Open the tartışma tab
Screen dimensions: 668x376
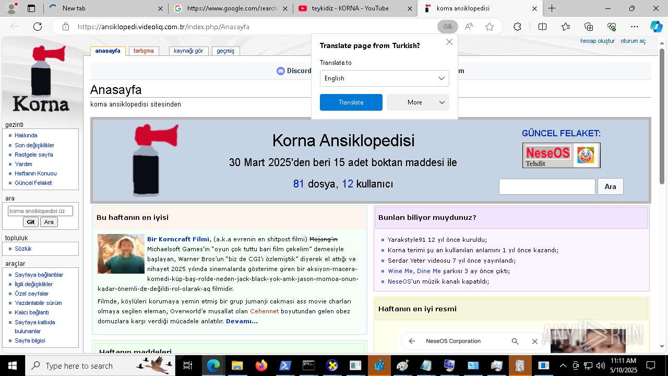144,51
